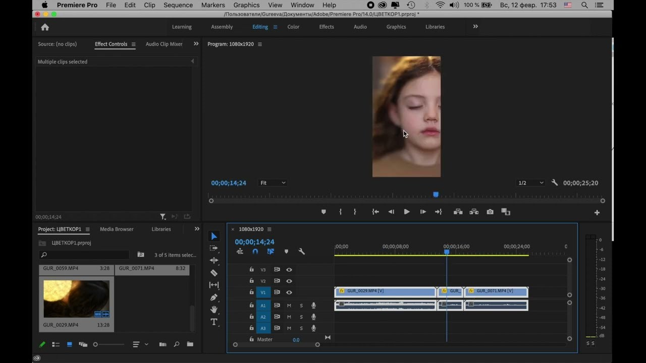This screenshot has height=363, width=646.
Task: Open the Fit zoom level dropdown
Action: (273, 183)
